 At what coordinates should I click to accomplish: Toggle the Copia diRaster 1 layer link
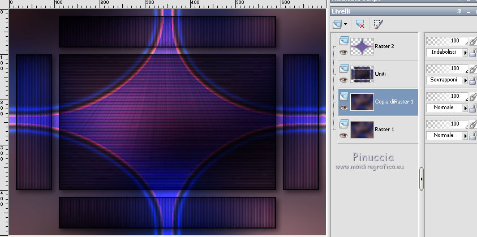tap(472, 97)
